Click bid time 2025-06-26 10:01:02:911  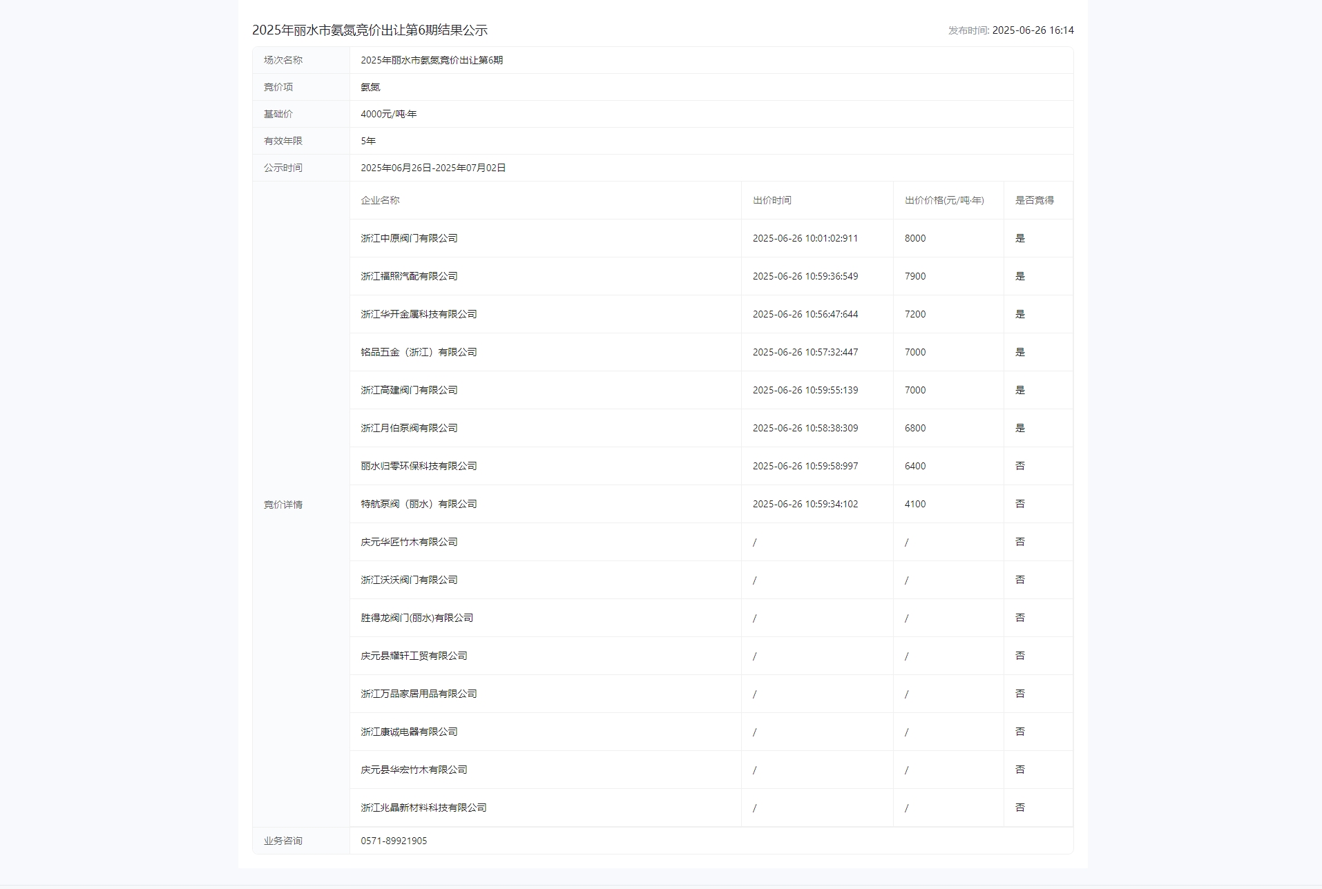click(805, 238)
